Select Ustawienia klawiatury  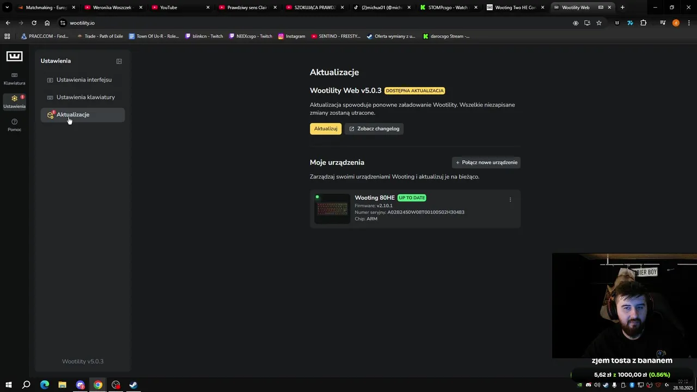pos(83,97)
